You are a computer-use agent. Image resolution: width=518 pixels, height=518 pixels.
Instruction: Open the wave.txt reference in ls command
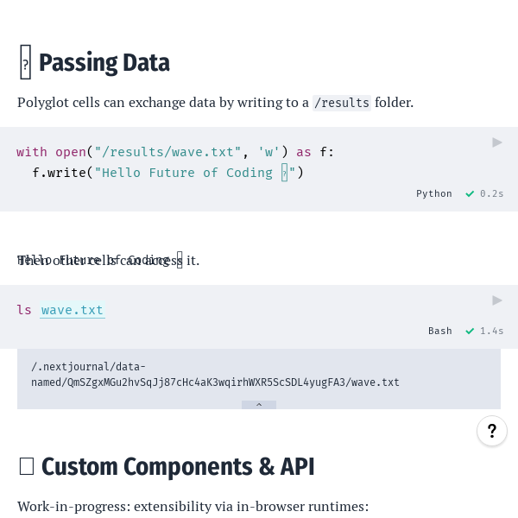pos(73,310)
